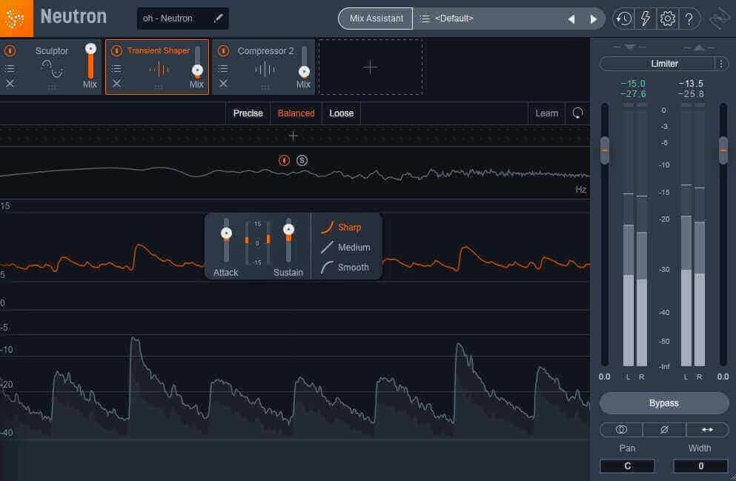Adjust Sculptor Mix slider
The height and width of the screenshot is (481, 736).
tap(90, 61)
